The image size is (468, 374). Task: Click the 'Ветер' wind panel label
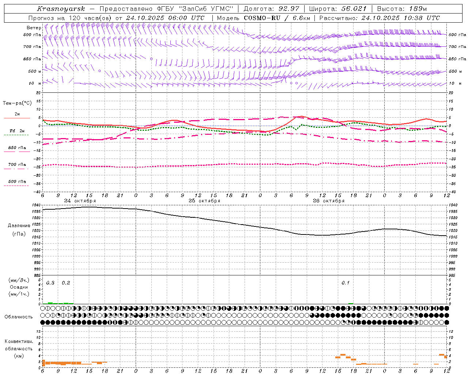click(34, 28)
